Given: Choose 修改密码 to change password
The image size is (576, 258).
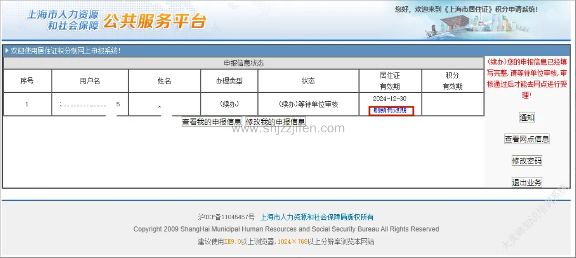Looking at the screenshot, I should [x=527, y=161].
